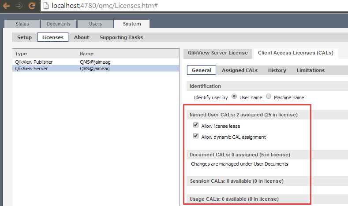This screenshot has width=348, height=206.
Task: Open the History subtab
Action: click(277, 70)
